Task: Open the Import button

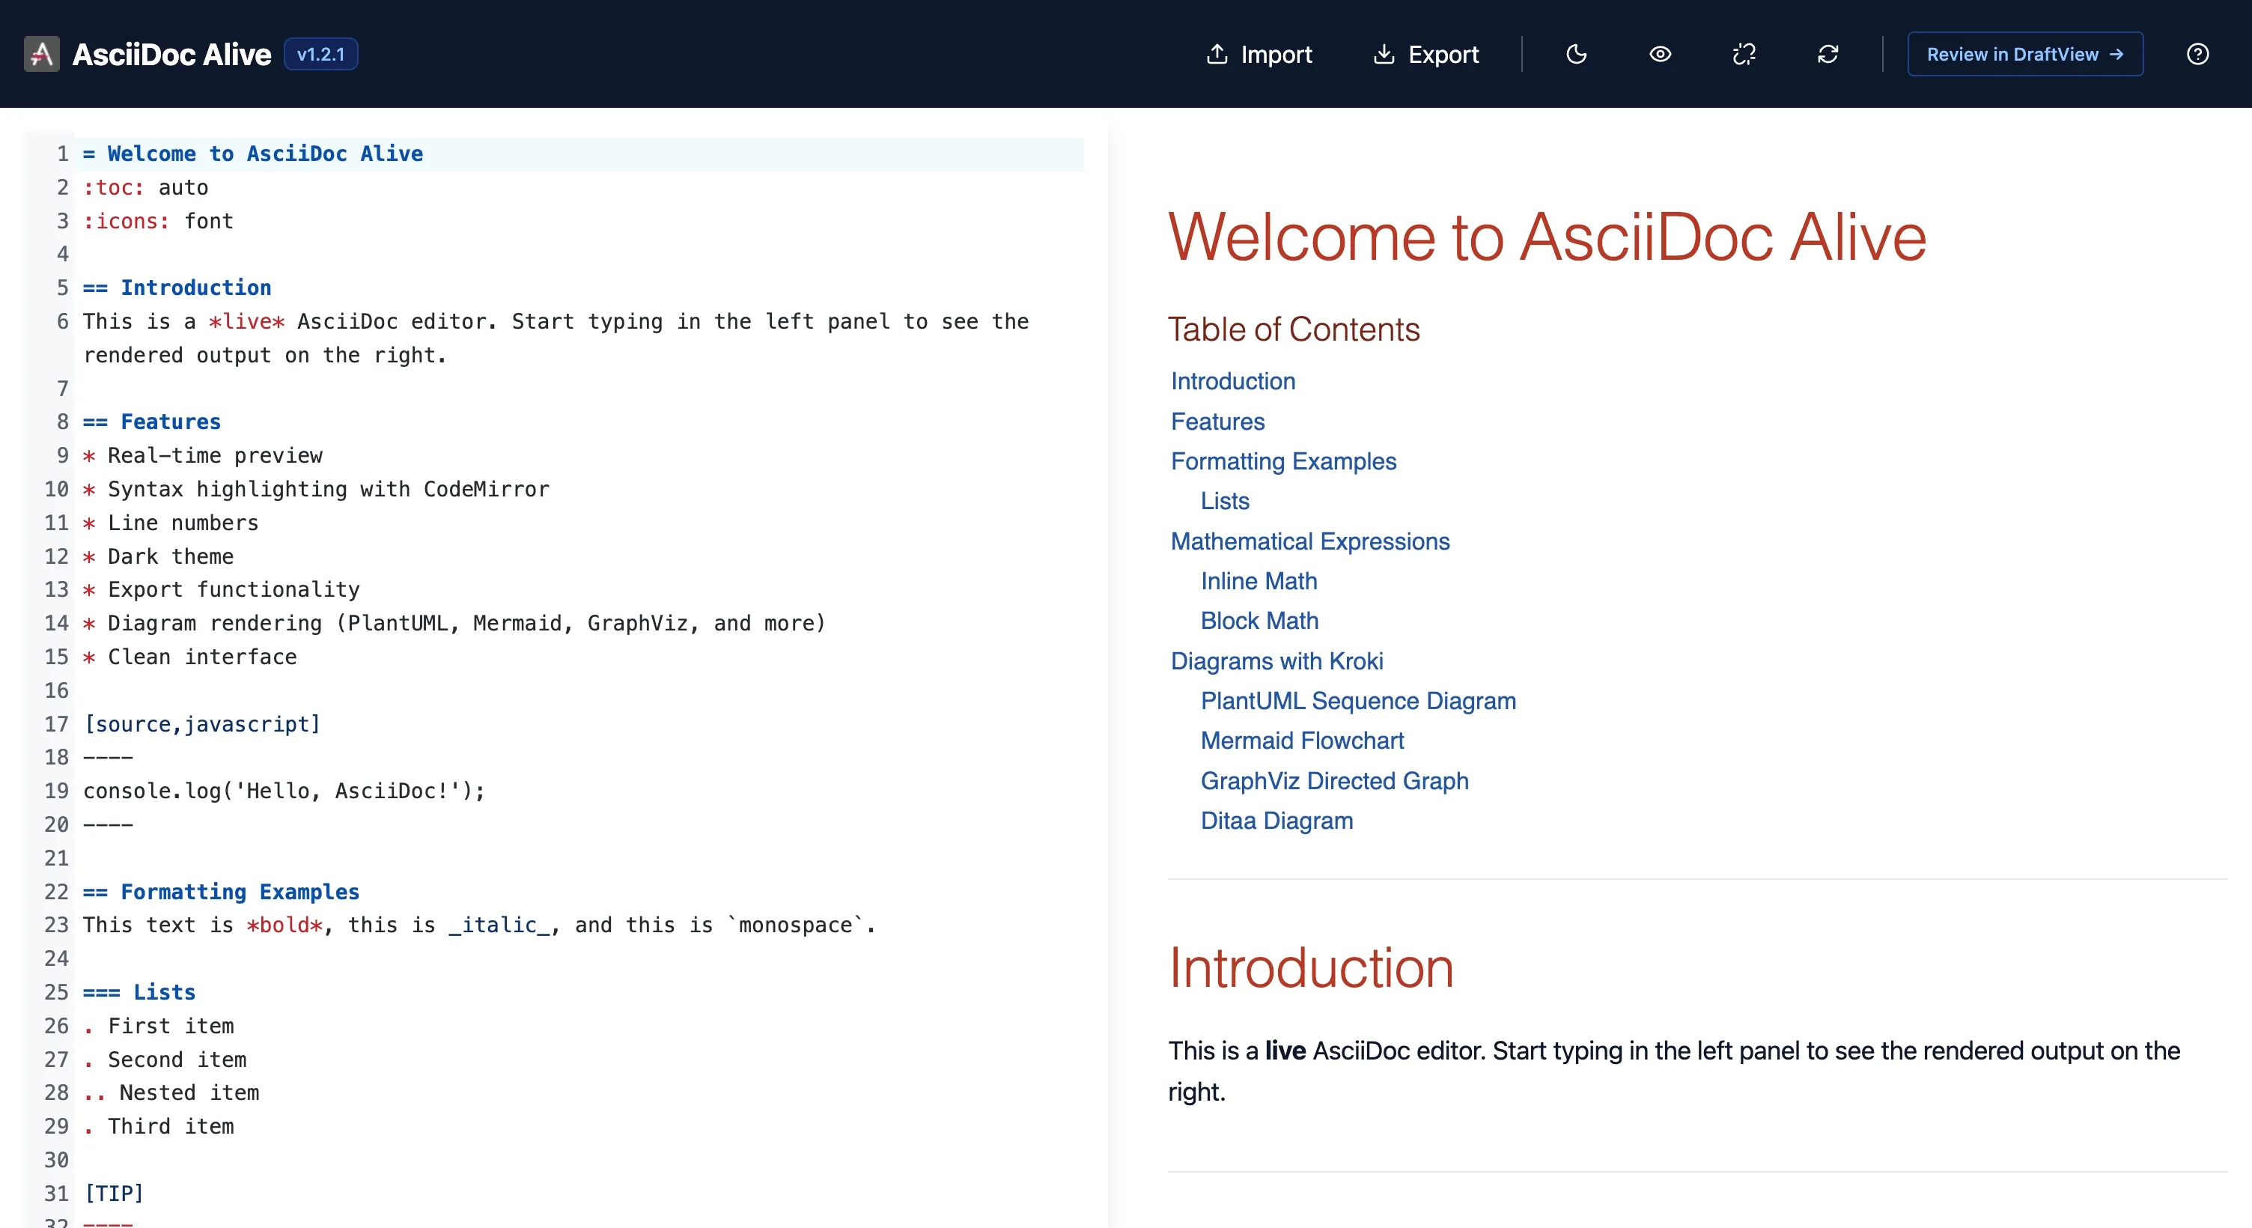Action: (1259, 54)
